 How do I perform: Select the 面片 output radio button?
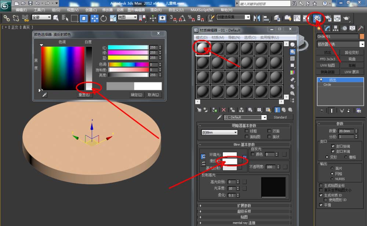click(333, 168)
